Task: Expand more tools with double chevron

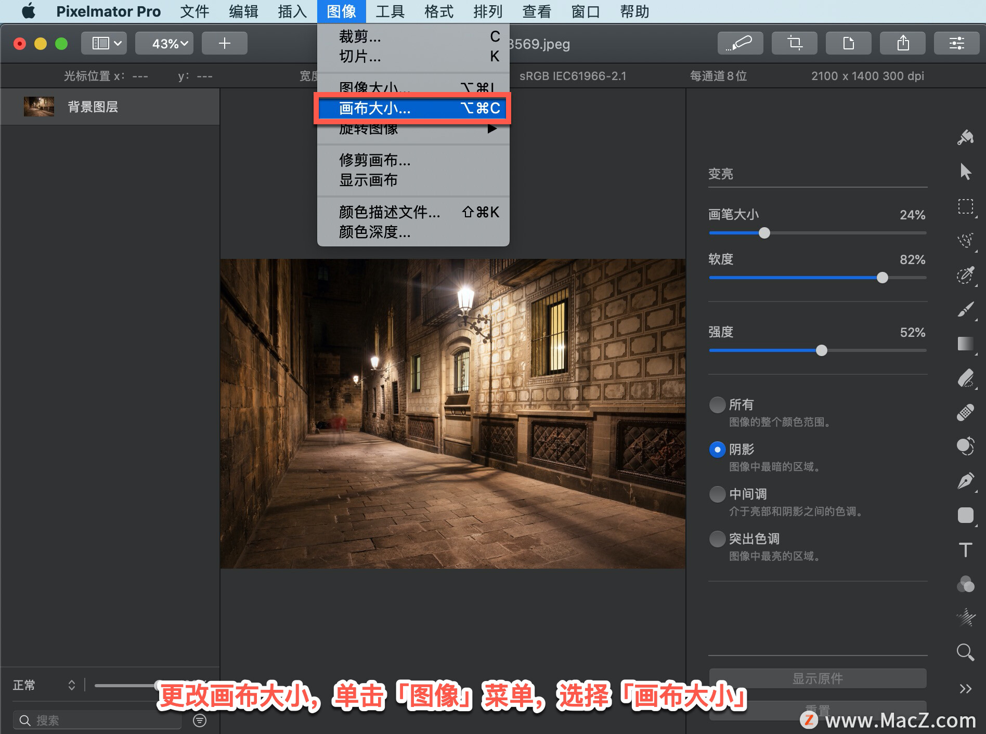Action: (x=966, y=689)
